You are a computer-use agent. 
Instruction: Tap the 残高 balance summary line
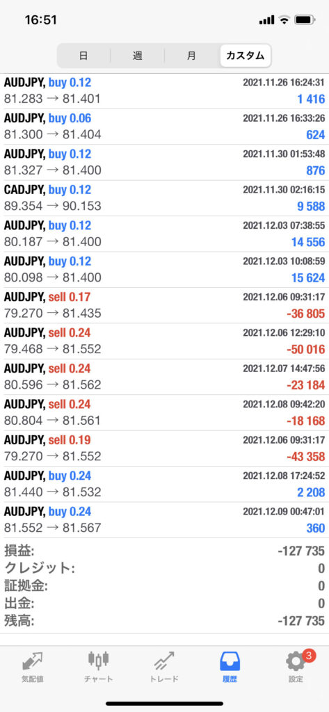pyautogui.click(x=164, y=620)
